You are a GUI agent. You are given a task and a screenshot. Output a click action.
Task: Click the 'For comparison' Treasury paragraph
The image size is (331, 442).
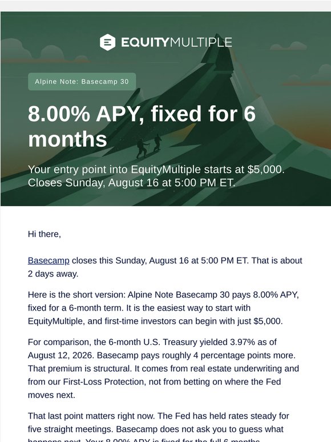pyautogui.click(x=163, y=368)
